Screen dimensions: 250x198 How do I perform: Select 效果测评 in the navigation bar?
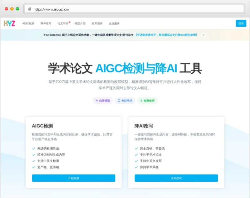97,23
